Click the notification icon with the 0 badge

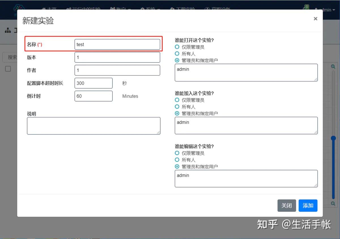pyautogui.click(x=306, y=8)
